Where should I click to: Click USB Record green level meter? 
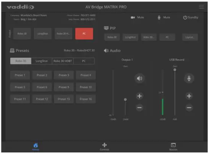coord(163,107)
